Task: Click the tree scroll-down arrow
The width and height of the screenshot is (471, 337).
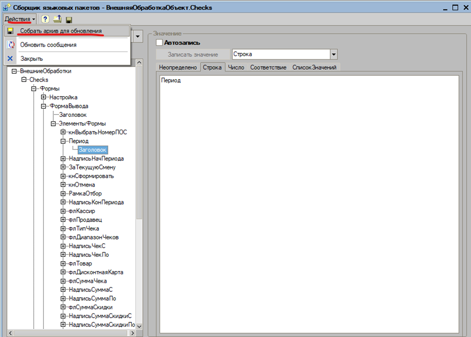Action: tap(139, 326)
